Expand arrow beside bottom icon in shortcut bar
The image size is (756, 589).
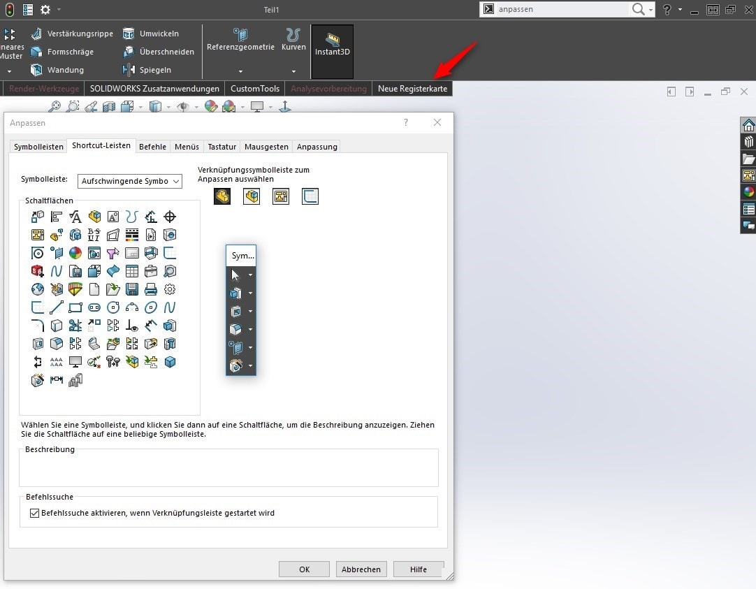tap(250, 366)
